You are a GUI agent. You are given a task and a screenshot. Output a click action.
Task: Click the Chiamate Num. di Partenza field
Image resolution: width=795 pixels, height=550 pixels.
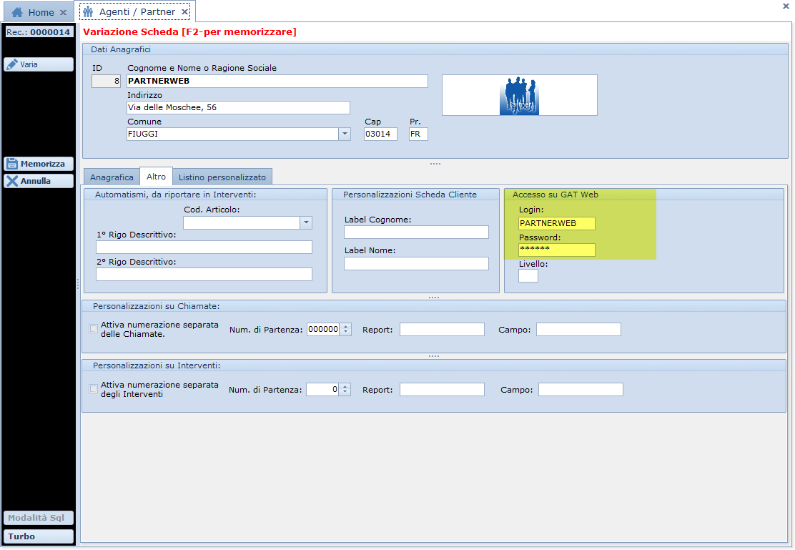coord(323,329)
